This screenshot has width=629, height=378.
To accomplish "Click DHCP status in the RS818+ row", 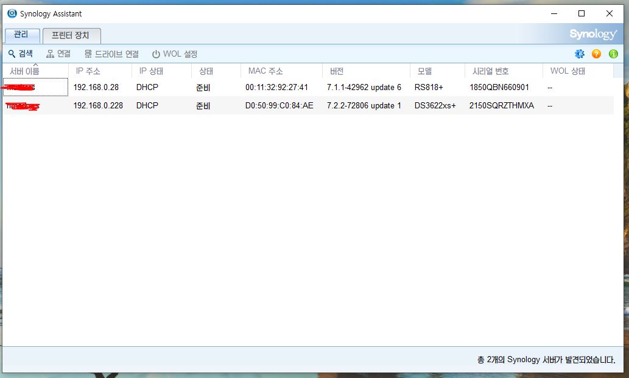I will click(x=147, y=87).
